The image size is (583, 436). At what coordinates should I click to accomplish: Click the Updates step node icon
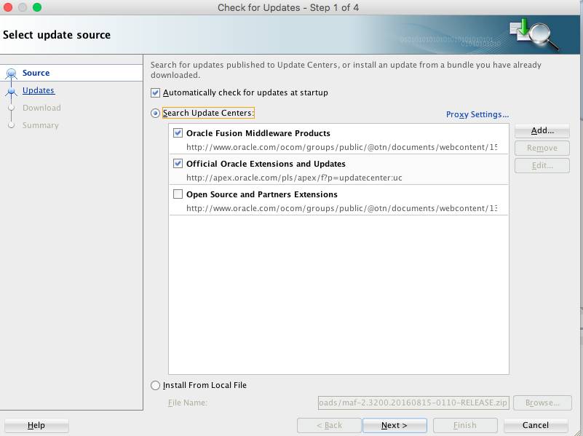coord(12,91)
